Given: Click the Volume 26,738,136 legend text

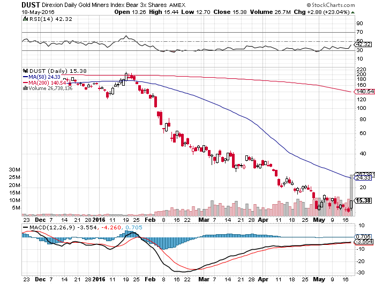Looking at the screenshot, I should click(50, 88).
